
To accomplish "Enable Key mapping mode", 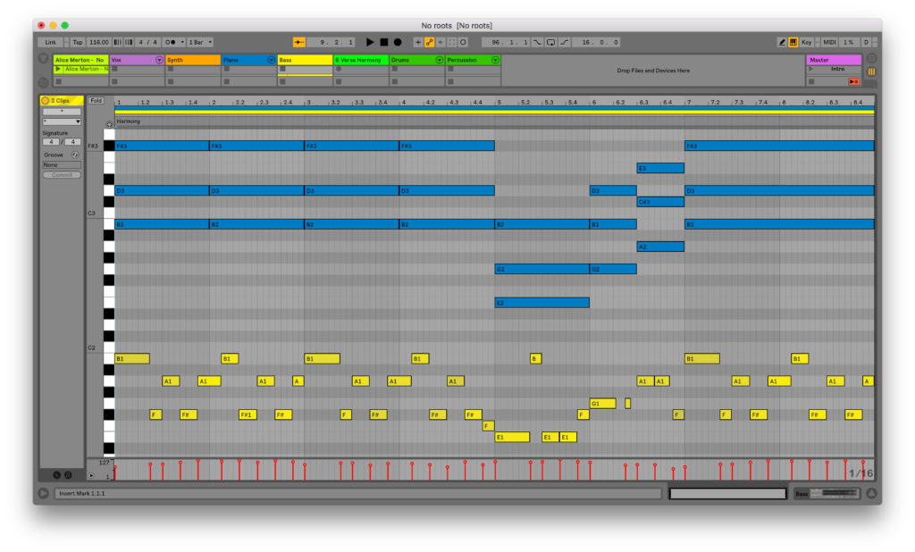I will (807, 41).
